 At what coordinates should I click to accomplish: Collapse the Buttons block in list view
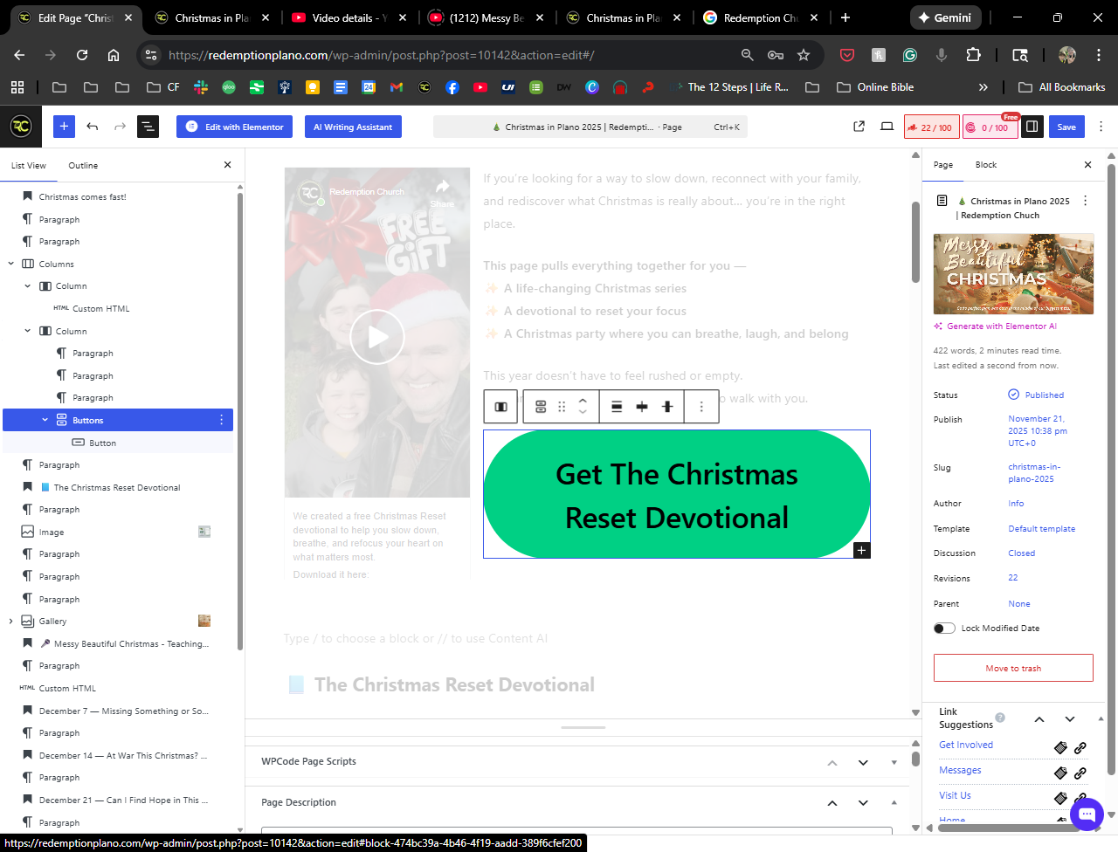[x=45, y=420]
